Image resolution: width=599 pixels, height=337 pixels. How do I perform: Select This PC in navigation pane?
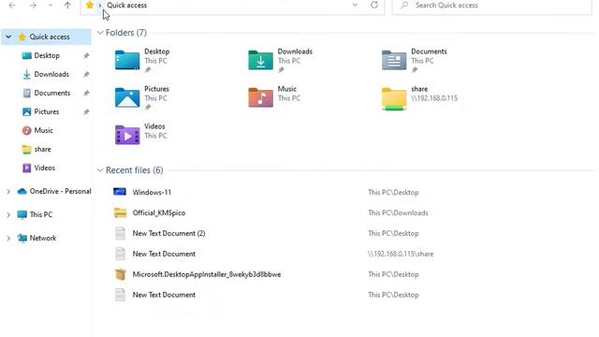point(41,214)
